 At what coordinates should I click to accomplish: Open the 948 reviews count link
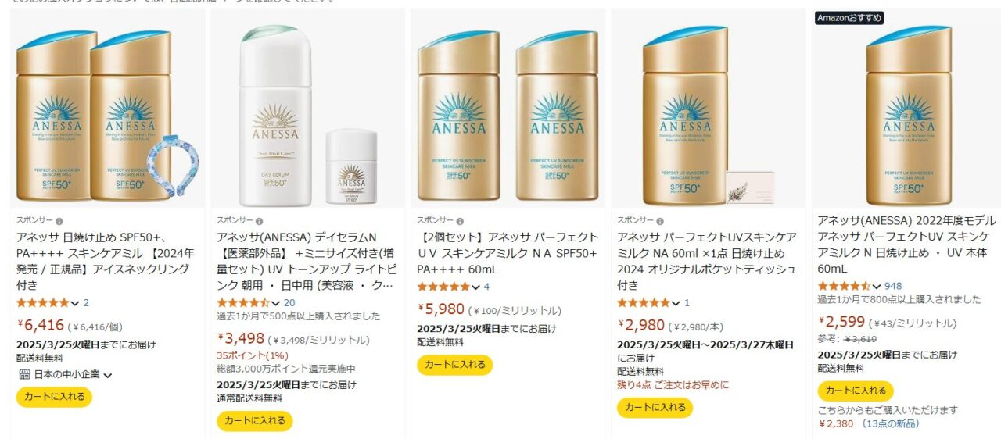click(893, 286)
